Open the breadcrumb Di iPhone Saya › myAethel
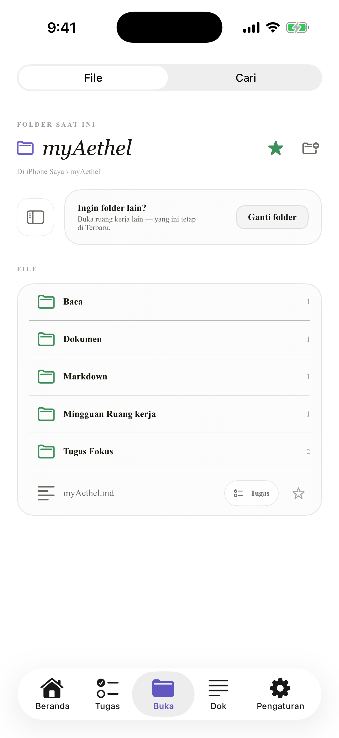Screen dimensions: 339x738 (58, 171)
